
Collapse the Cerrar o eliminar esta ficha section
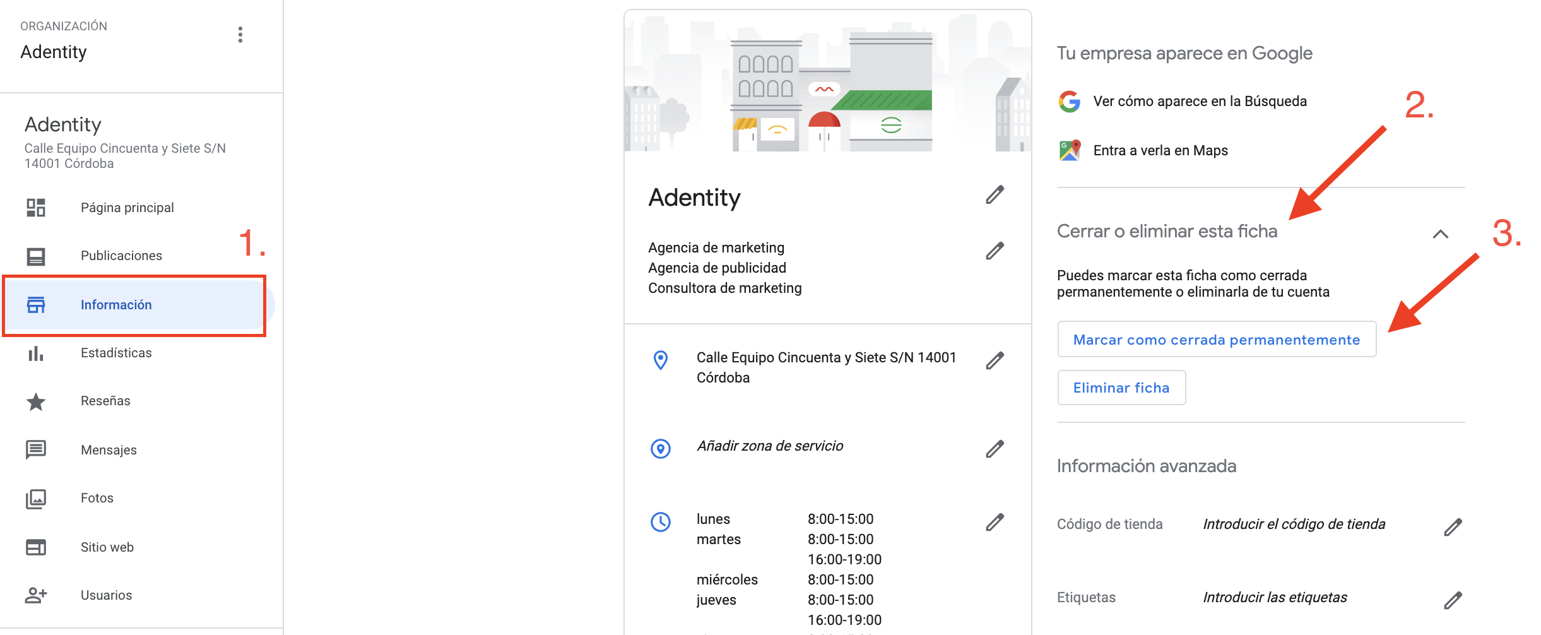pyautogui.click(x=1440, y=234)
